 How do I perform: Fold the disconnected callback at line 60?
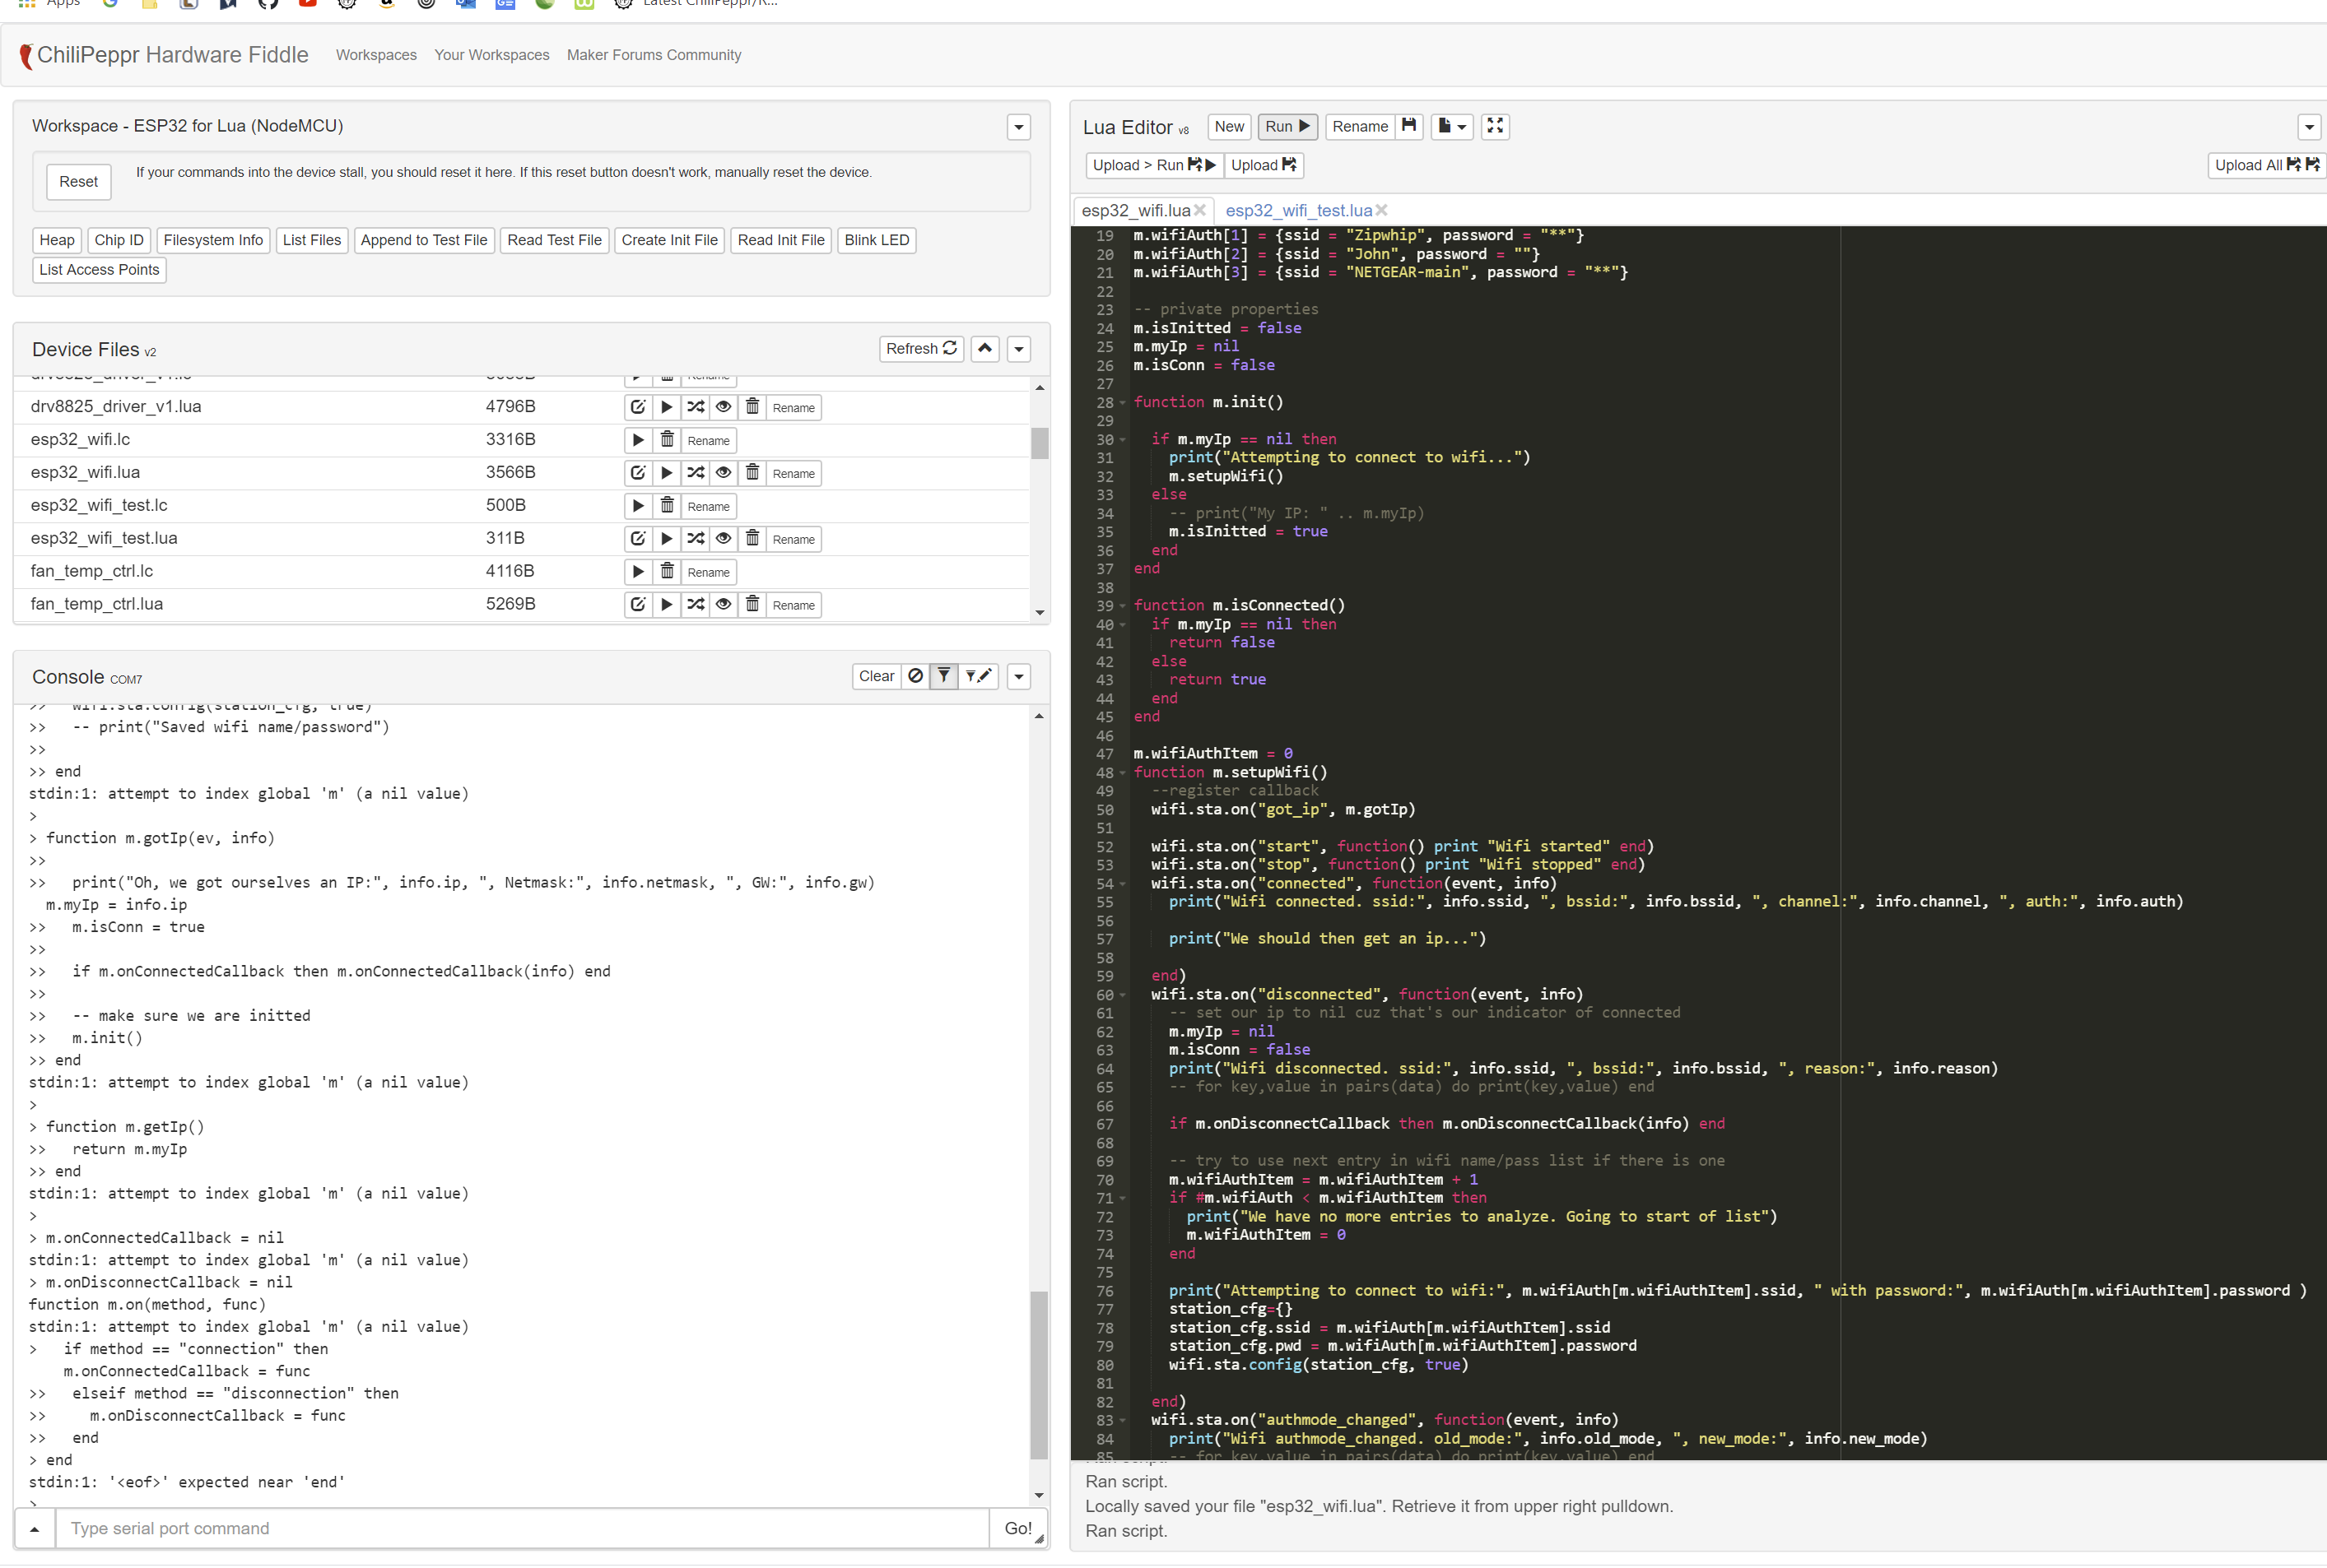pyautogui.click(x=1123, y=995)
